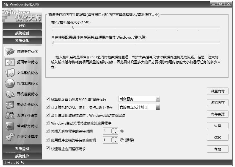The image size is (235, 167).
Task: Increase the 关闭无响应程序 wait time stepper
Action: pos(113,131)
